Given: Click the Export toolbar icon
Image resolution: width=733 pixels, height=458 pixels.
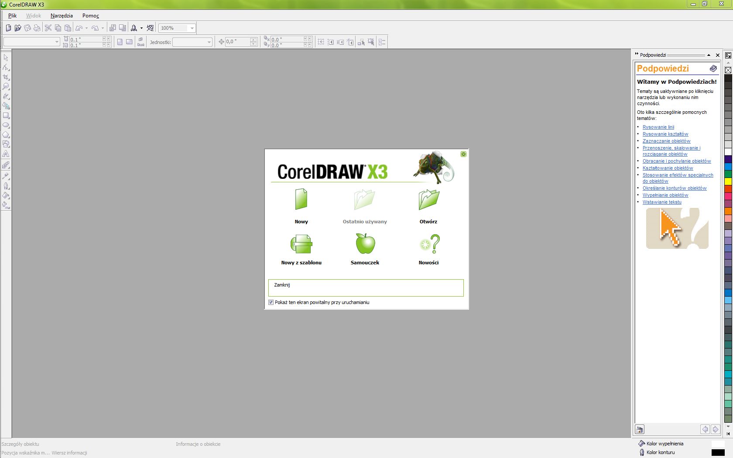Looking at the screenshot, I should (x=123, y=28).
